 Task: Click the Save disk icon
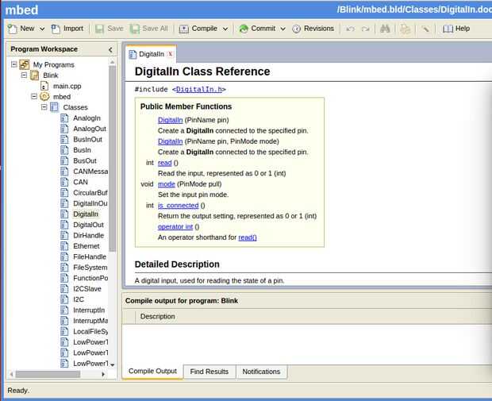[x=99, y=29]
